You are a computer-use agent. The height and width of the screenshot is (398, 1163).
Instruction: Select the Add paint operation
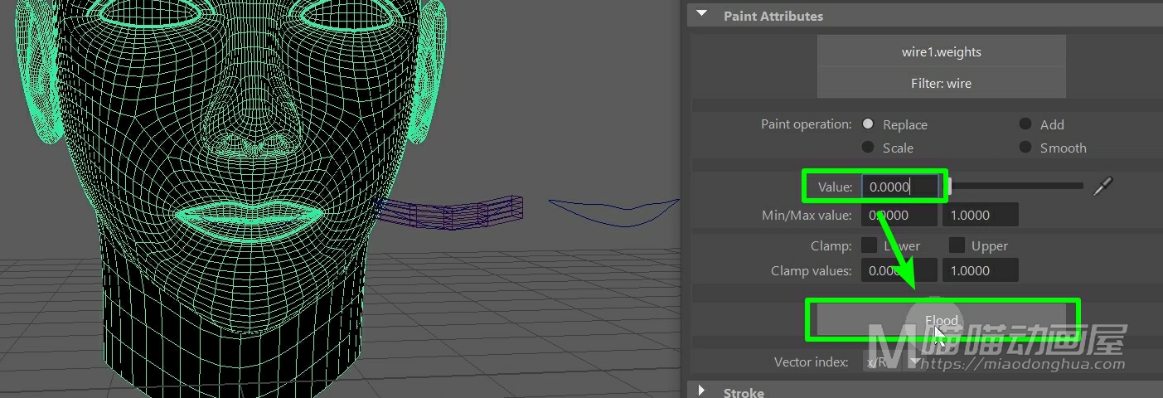[1025, 124]
